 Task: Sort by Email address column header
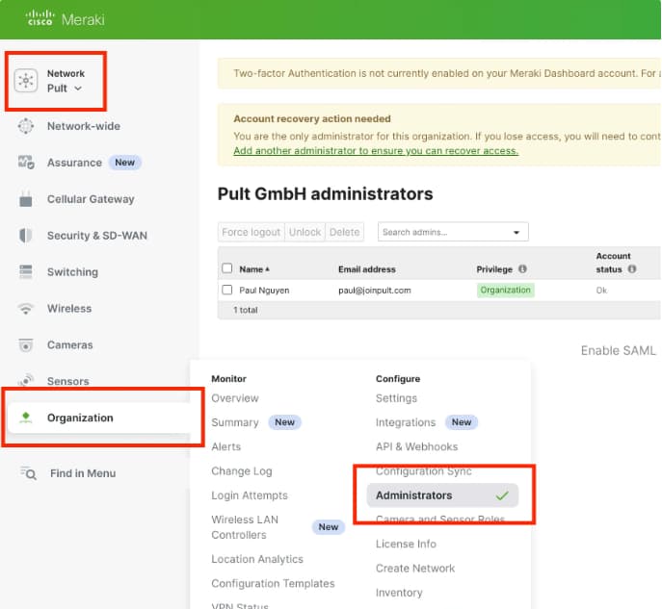[367, 269]
